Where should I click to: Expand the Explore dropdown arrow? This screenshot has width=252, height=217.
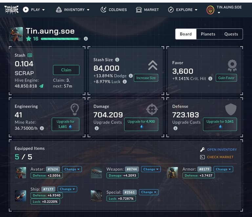(196, 10)
